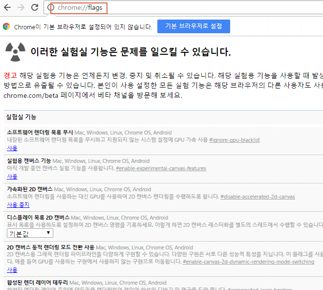Click the '가속화된 2D 캔버스' flag title
323x290 pixels.
(x=30, y=189)
